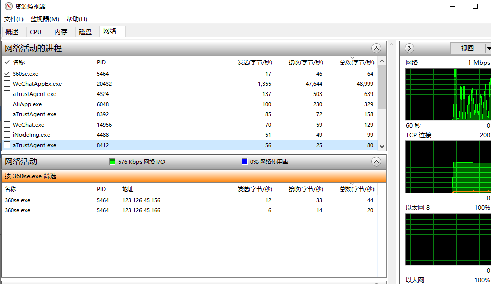Collapse the 网络活动 section
The width and height of the screenshot is (491, 284).
376,161
